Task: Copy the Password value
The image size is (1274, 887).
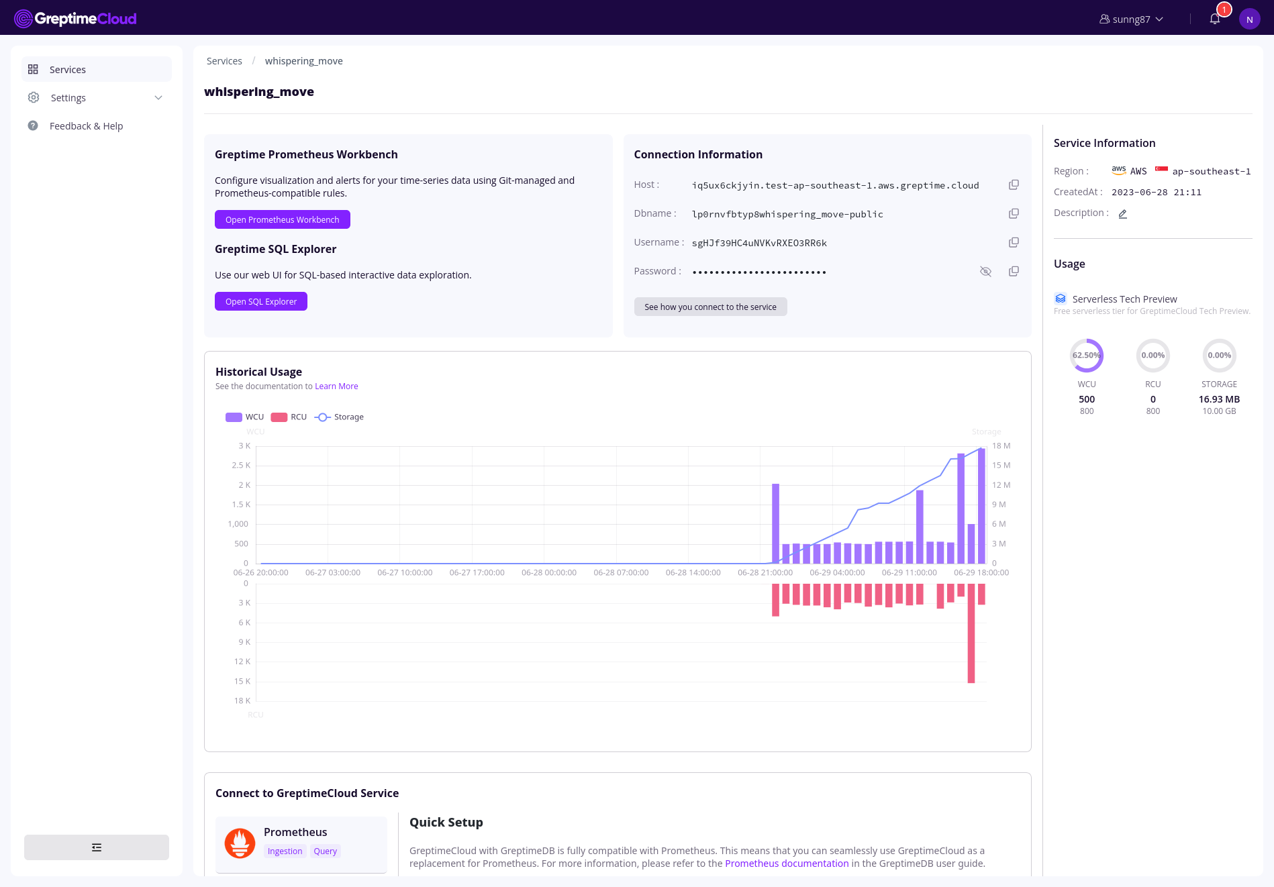Action: click(x=1014, y=272)
